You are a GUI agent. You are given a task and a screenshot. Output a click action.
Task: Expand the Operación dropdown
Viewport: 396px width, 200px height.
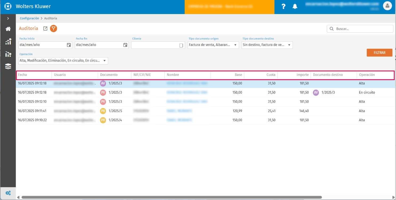pyautogui.click(x=63, y=61)
